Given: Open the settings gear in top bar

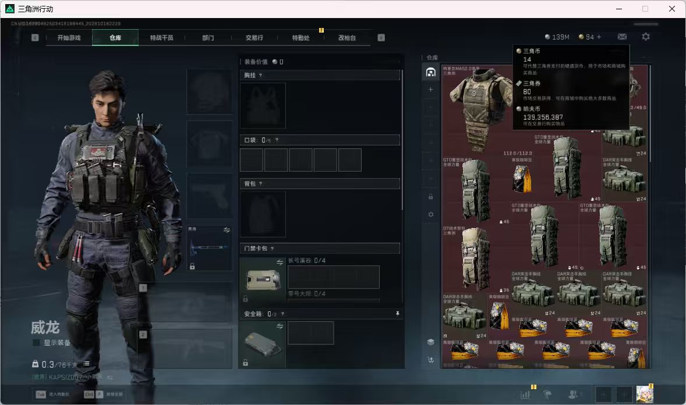Looking at the screenshot, I should pos(646,37).
